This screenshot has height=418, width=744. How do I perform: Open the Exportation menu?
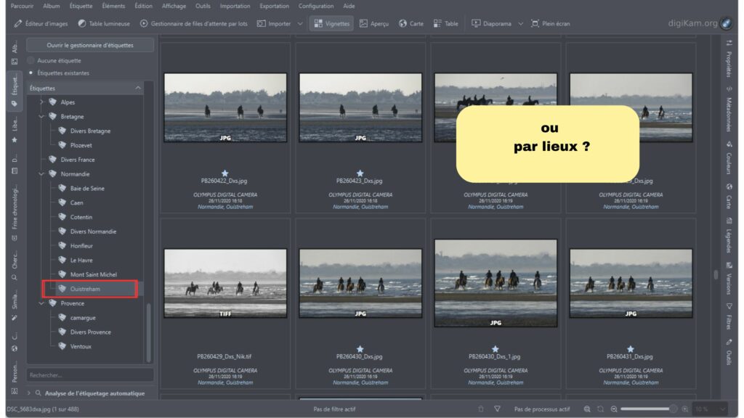273,6
